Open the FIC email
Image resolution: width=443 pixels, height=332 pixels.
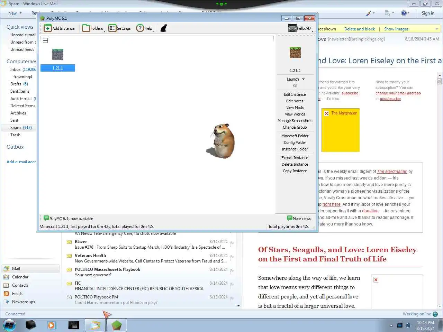[x=151, y=286]
